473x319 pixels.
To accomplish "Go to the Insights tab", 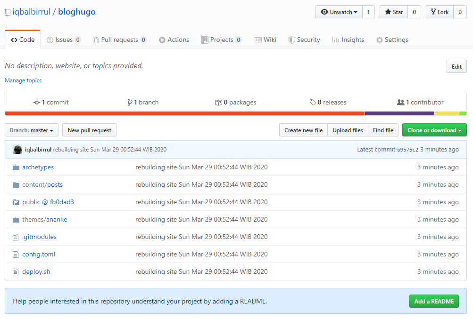I will [348, 40].
